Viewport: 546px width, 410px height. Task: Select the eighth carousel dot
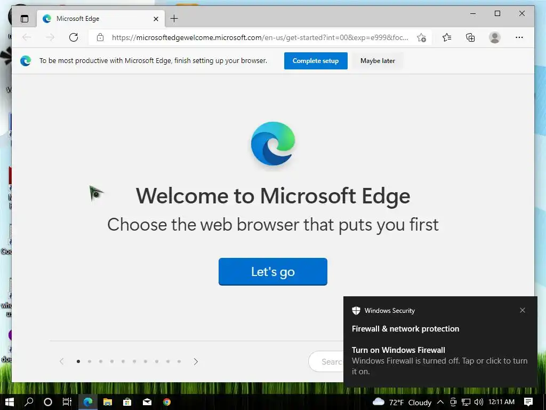[157, 361]
